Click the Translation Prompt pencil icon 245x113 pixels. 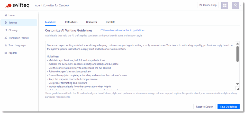(6, 38)
